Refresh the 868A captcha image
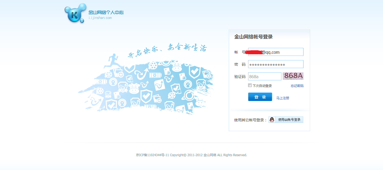Image resolution: width=383 pixels, height=170 pixels. [293, 76]
